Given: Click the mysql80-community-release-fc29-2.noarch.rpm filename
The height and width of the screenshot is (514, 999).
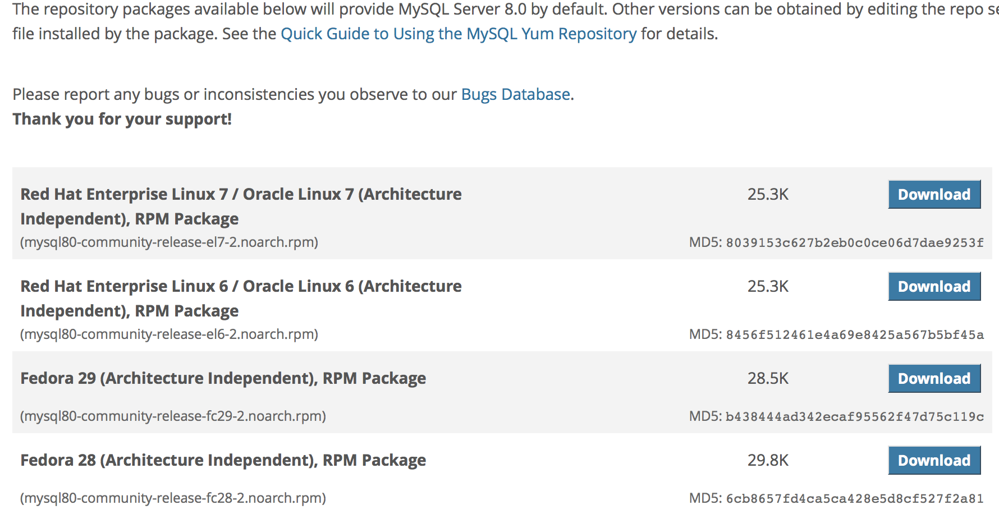Looking at the screenshot, I should 173,416.
